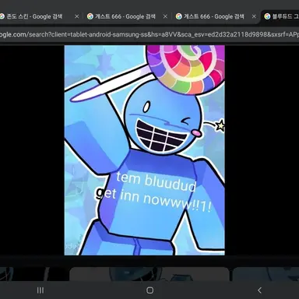The width and height of the screenshot is (299, 299).
Task: Focus the google.com/search URL address bar
Action: point(149,34)
